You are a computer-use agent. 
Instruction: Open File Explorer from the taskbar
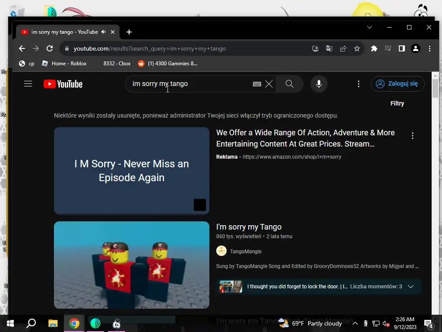point(53,323)
